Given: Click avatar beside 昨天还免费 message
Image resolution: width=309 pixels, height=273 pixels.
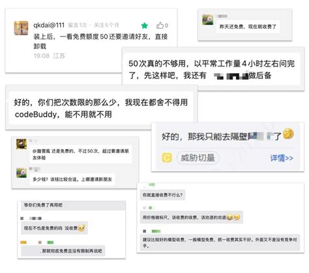Looking at the screenshot, I should coord(208,20).
